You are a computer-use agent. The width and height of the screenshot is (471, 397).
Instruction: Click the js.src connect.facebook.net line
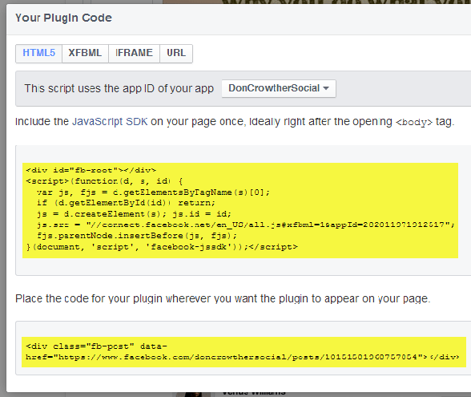246,225
